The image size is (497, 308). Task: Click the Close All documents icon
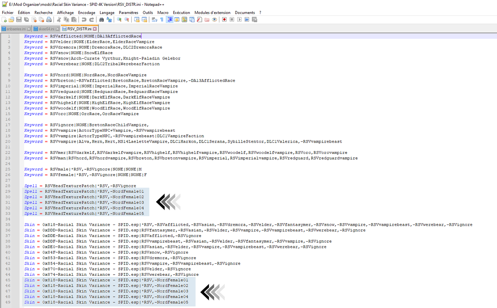(x=42, y=19)
